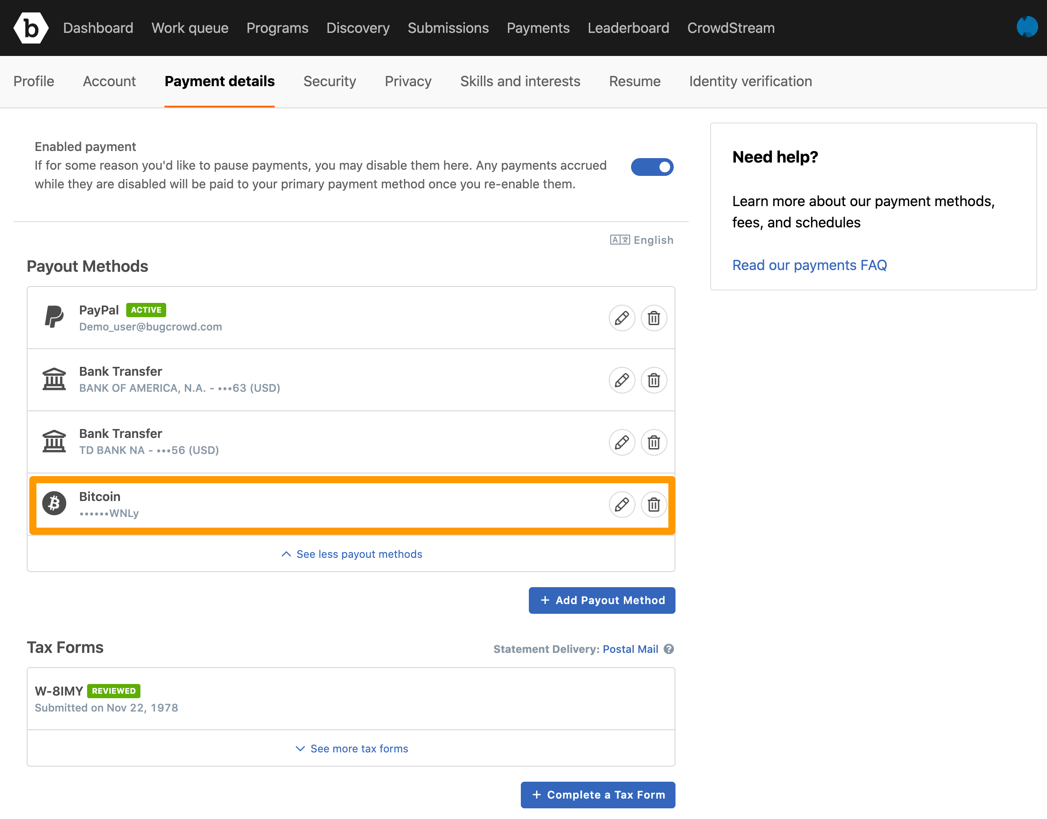Click the edit pencil icon for Bitcoin
Screen dimensions: 1047x819
tap(621, 505)
